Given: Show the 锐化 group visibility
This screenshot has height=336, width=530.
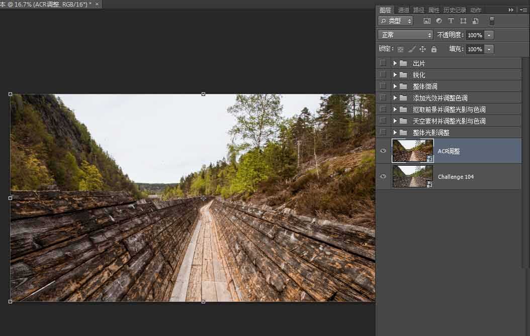Looking at the screenshot, I should 383,75.
